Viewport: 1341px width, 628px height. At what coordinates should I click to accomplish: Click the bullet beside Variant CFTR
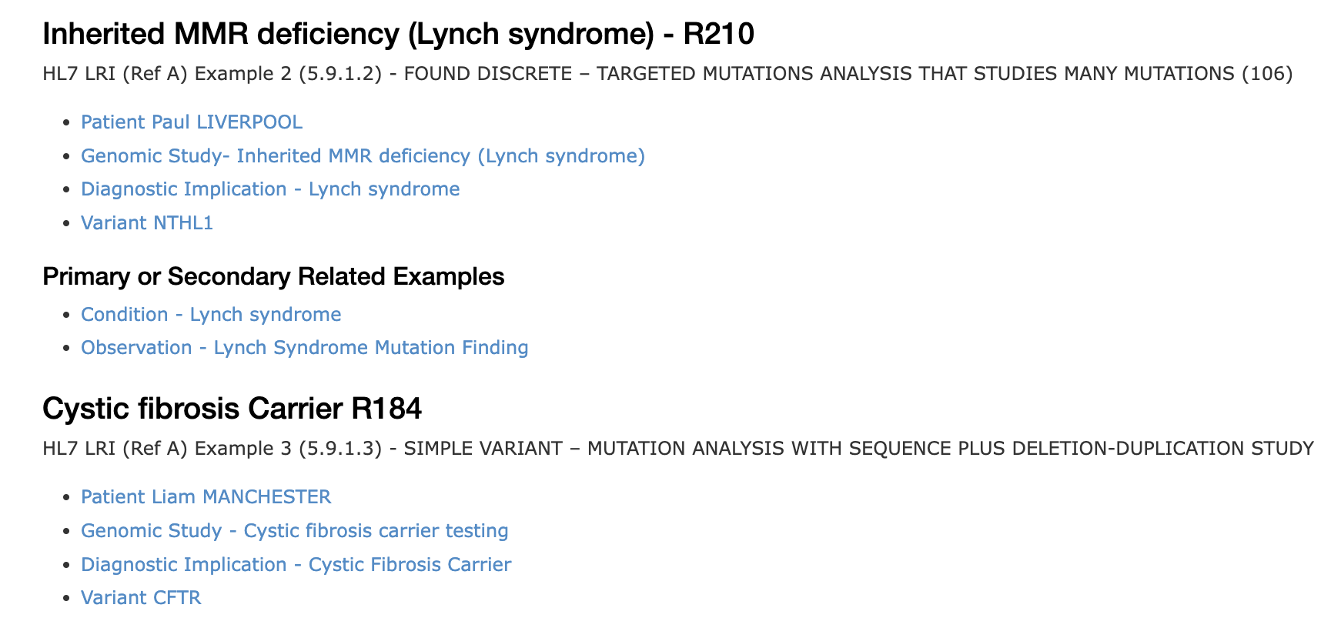click(67, 598)
